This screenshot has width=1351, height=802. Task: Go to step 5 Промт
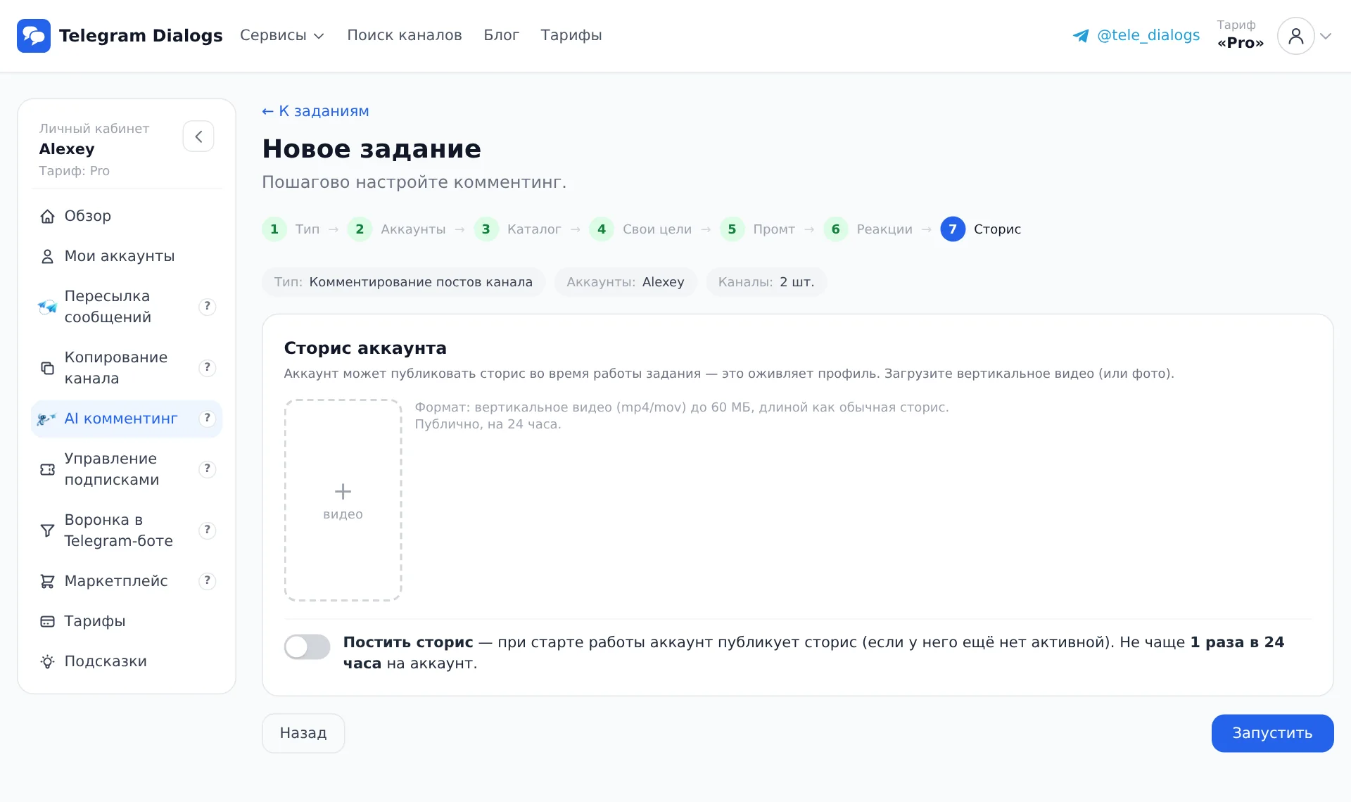coord(757,229)
